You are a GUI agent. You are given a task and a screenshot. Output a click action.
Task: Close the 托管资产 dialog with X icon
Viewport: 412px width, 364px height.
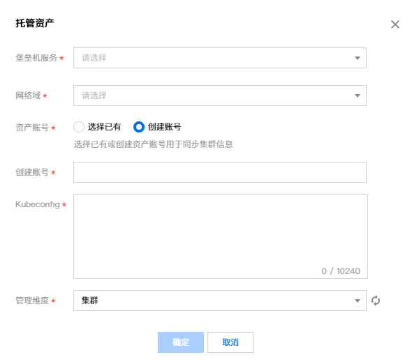395,24
